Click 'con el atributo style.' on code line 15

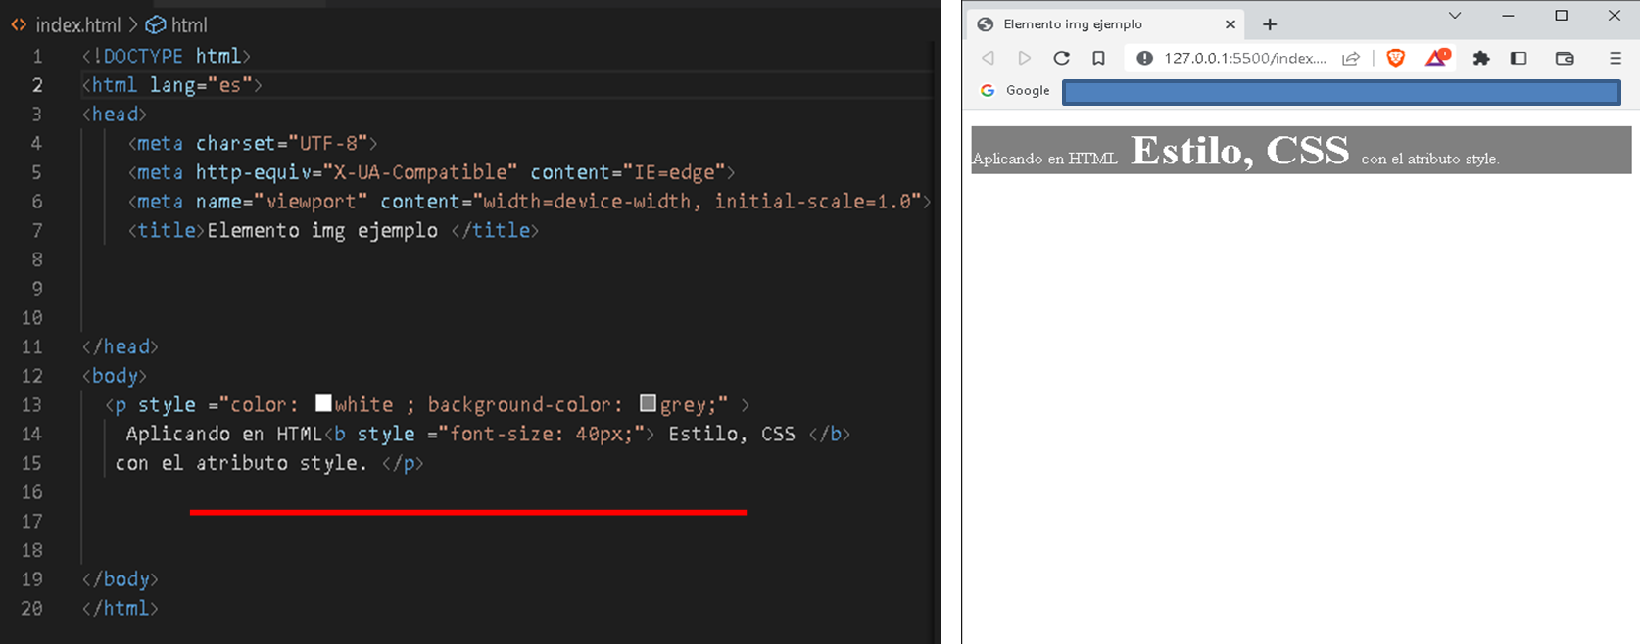241,463
